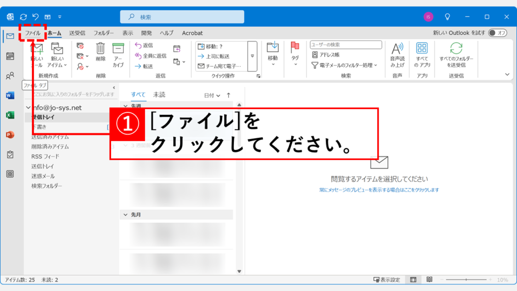This screenshot has height=291, width=517.
Task: Click 新しいアイテム icon
Action: (57, 48)
